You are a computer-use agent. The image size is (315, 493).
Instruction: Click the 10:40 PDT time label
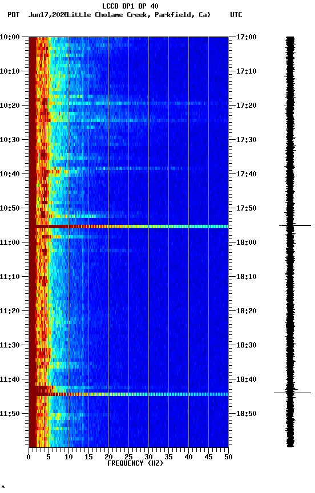click(x=10, y=174)
